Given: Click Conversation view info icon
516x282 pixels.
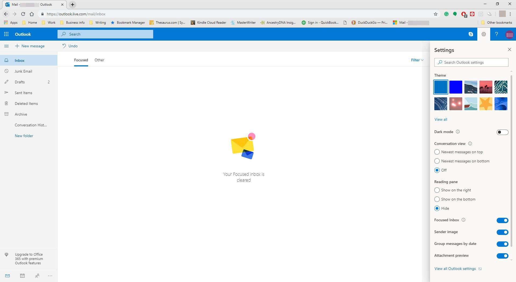Looking at the screenshot, I should pyautogui.click(x=470, y=144).
